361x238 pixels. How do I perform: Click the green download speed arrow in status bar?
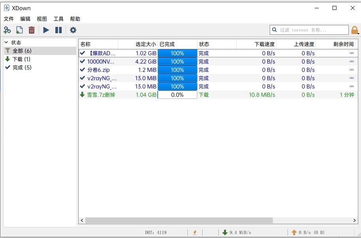pyautogui.click(x=225, y=232)
